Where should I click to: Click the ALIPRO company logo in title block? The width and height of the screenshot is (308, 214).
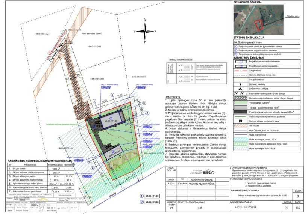(209, 172)
